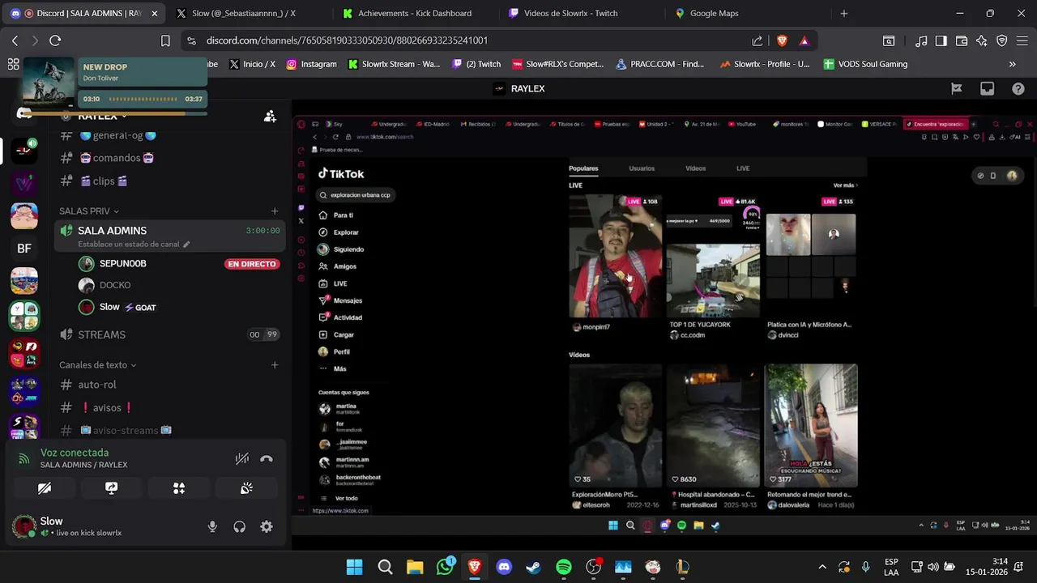Disconnect from voice channel

[x=267, y=458]
